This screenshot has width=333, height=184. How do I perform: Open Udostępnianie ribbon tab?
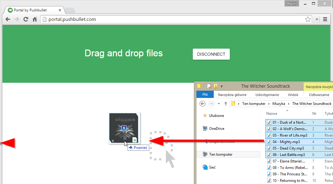click(x=267, y=95)
